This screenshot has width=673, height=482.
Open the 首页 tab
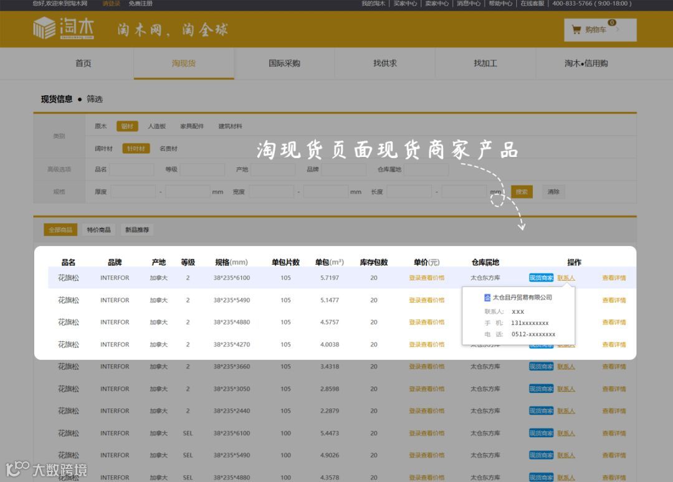84,64
